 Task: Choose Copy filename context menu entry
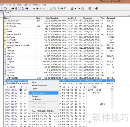(x=43, y=111)
